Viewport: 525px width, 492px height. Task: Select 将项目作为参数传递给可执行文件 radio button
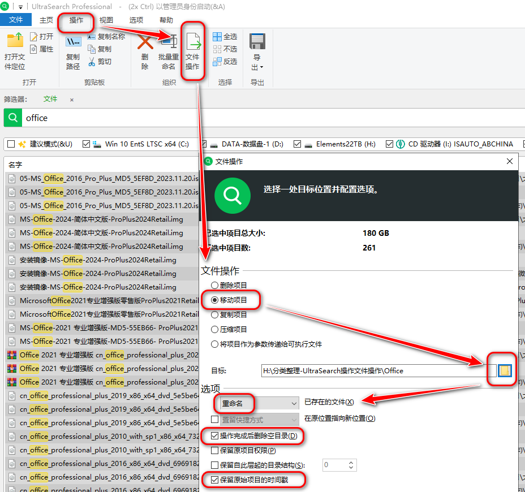(x=214, y=344)
